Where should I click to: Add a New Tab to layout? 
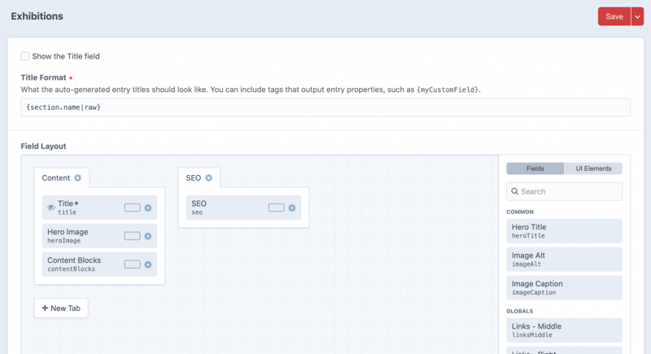[61, 308]
